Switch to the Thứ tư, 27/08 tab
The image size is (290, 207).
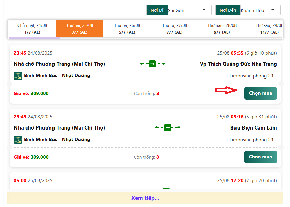coord(175,29)
